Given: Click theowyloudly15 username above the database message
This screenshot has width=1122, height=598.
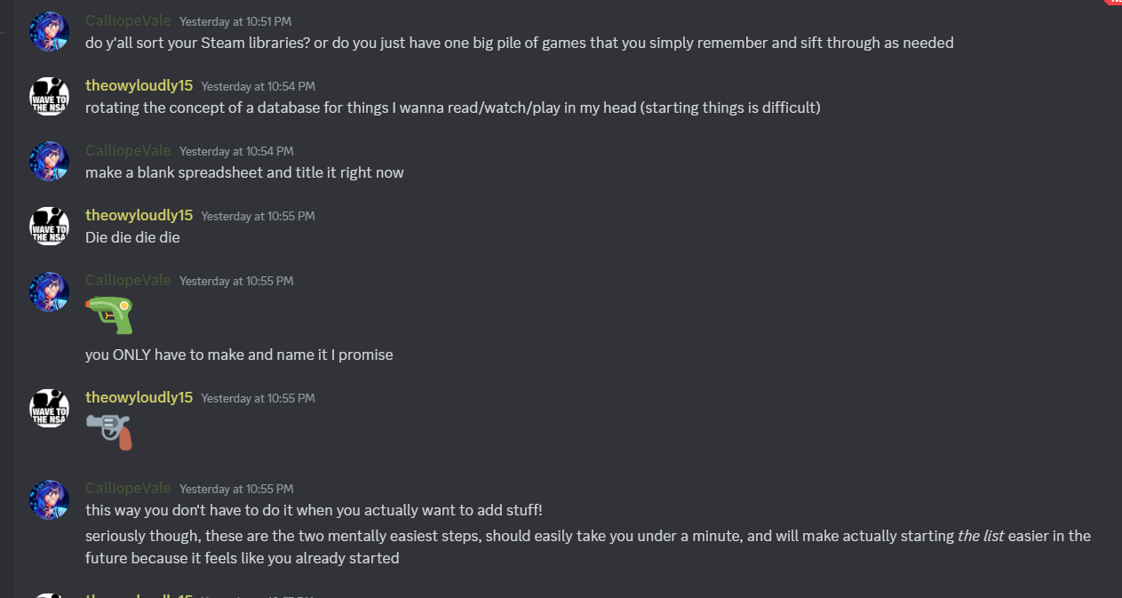Looking at the screenshot, I should [139, 85].
